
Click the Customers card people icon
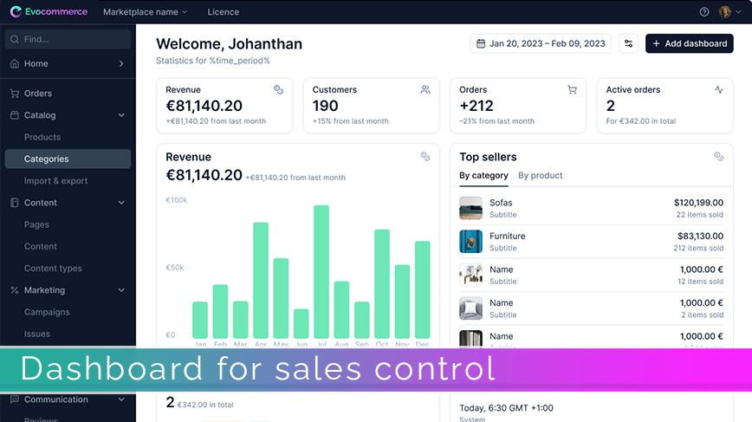point(425,89)
